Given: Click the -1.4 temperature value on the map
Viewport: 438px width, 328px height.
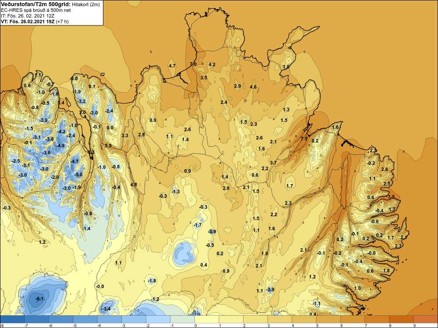Looking at the screenshot, I should tap(86, 228).
